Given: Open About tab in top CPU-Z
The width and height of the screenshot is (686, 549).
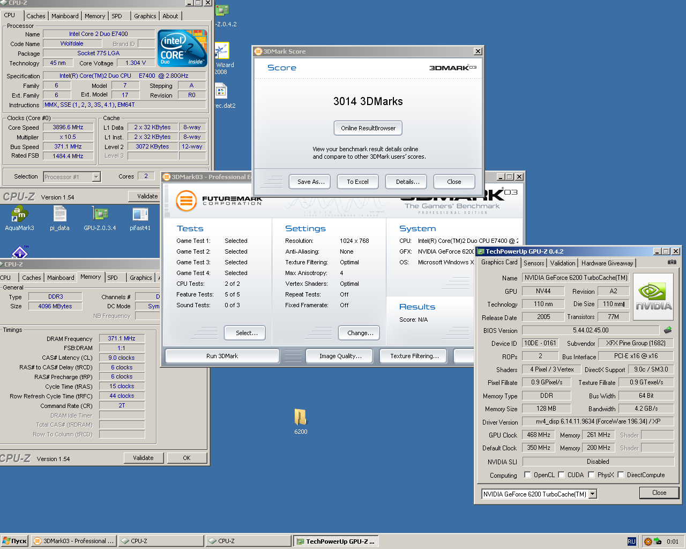Looking at the screenshot, I should click(x=170, y=16).
